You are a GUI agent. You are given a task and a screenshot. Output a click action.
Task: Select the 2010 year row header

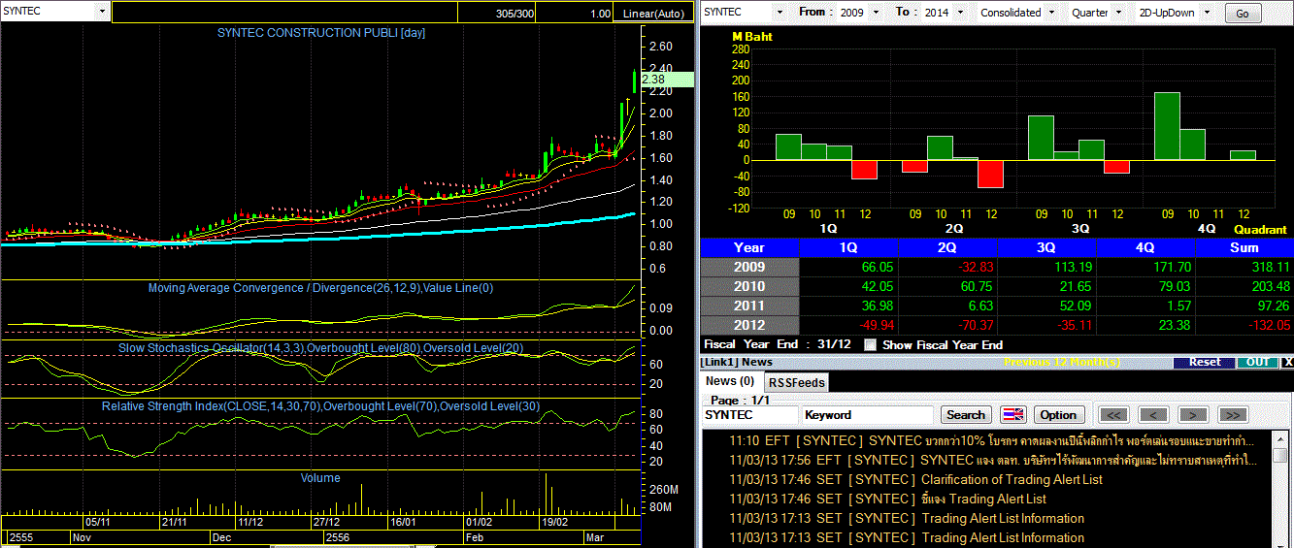(749, 286)
